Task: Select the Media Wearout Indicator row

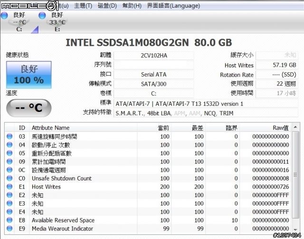Action: click(148, 229)
